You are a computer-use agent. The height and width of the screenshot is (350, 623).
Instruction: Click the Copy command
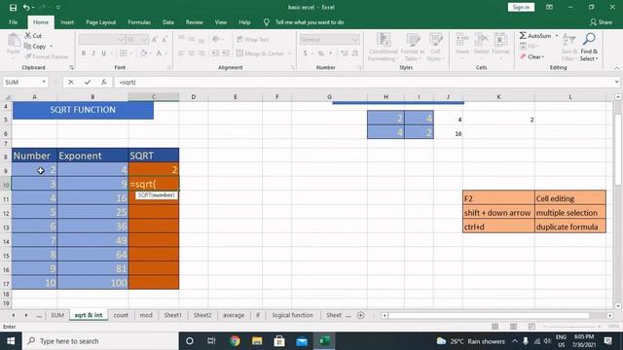coord(36,47)
